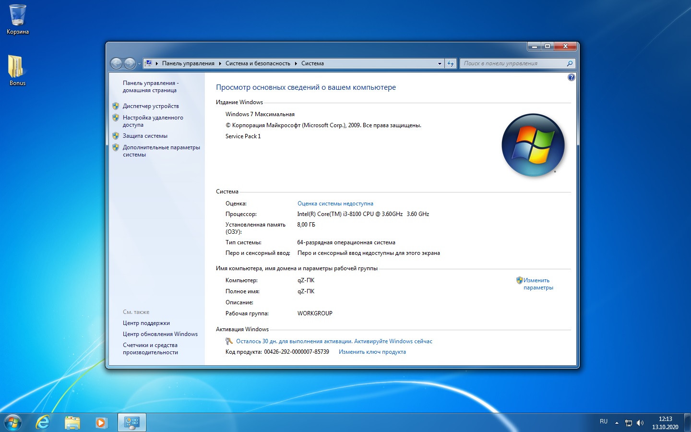691x432 pixels.
Task: Click the Show desktop button strip
Action: click(x=687, y=422)
